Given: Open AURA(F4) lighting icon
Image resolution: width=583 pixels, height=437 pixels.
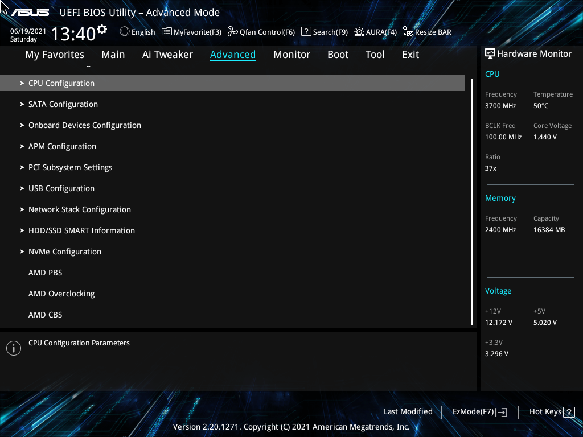Looking at the screenshot, I should (x=359, y=32).
